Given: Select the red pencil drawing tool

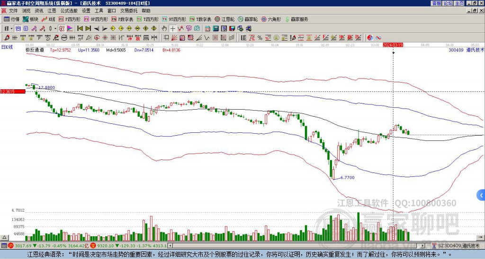Looking at the screenshot, I should point(7,38).
